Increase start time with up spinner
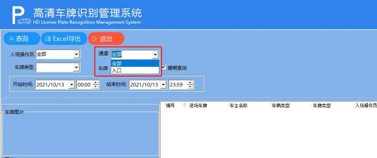 tap(96, 82)
